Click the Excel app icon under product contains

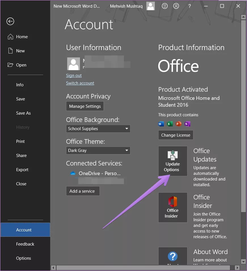pos(170,124)
